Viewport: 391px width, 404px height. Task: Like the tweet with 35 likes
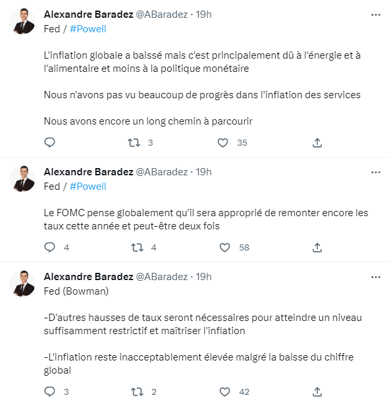tap(223, 142)
